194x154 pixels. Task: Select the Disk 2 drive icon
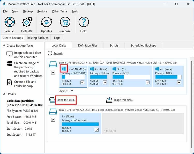tap(53, 112)
